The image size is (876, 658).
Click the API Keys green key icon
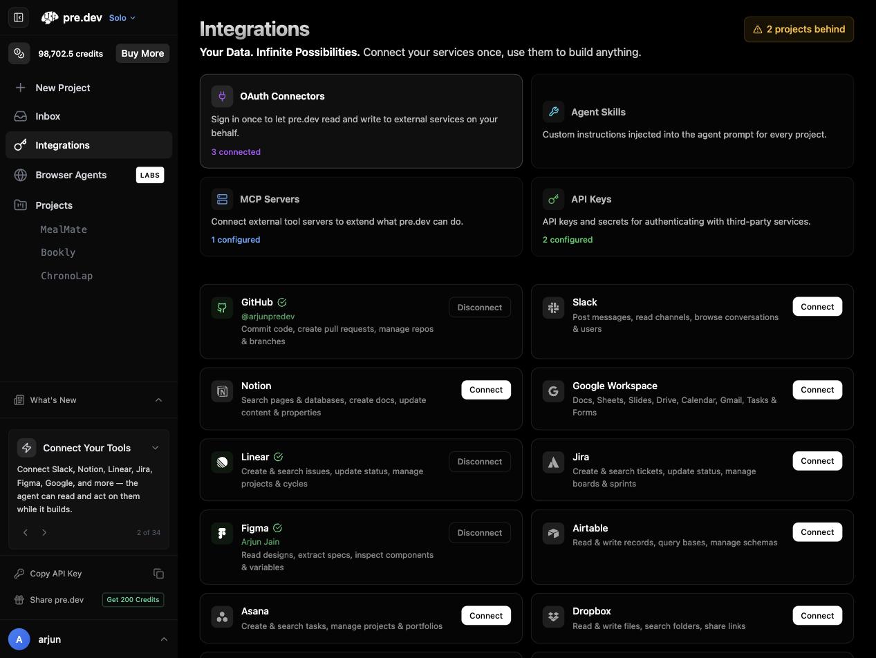click(553, 199)
